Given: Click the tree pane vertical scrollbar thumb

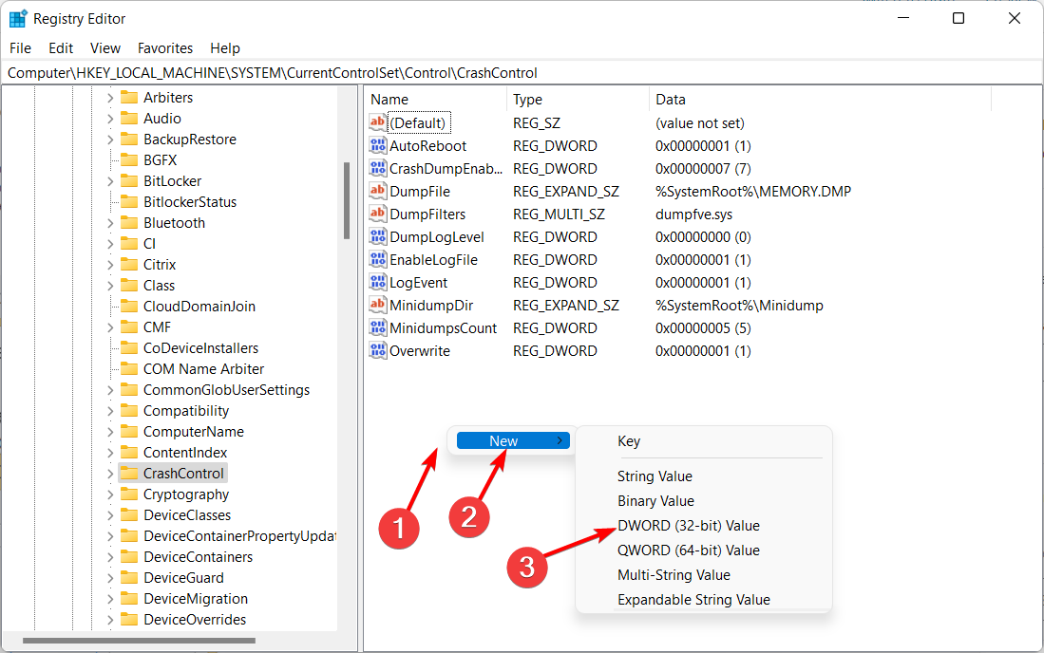Looking at the screenshot, I should tap(347, 201).
